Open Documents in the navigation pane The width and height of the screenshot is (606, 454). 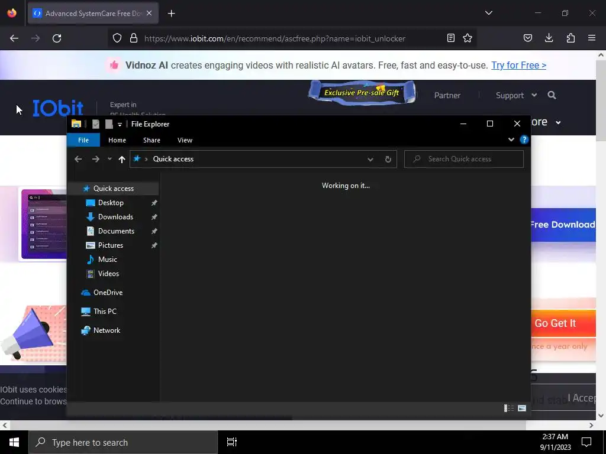coord(116,231)
